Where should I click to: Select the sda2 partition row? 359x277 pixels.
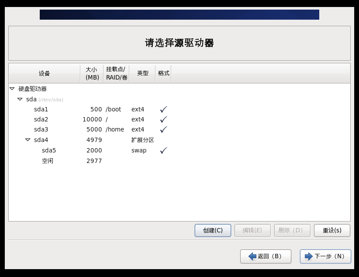179,119
